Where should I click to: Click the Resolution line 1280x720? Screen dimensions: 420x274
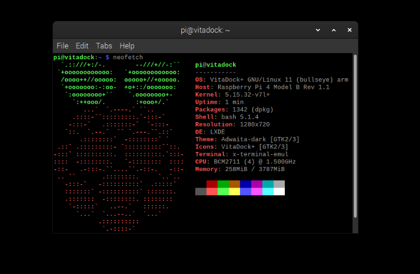coord(232,124)
